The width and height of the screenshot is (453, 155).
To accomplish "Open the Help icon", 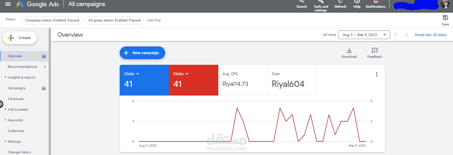I will (x=357, y=2).
